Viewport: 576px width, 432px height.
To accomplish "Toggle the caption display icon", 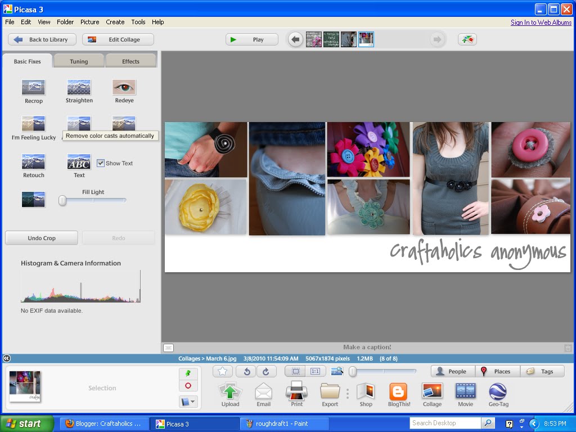I will (x=168, y=348).
